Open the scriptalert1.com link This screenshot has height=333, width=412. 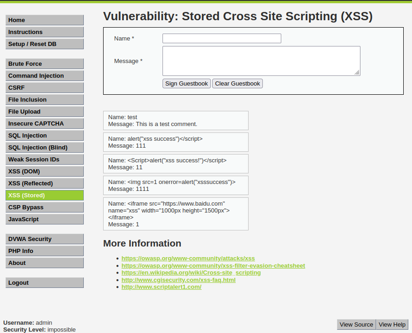coord(161,287)
